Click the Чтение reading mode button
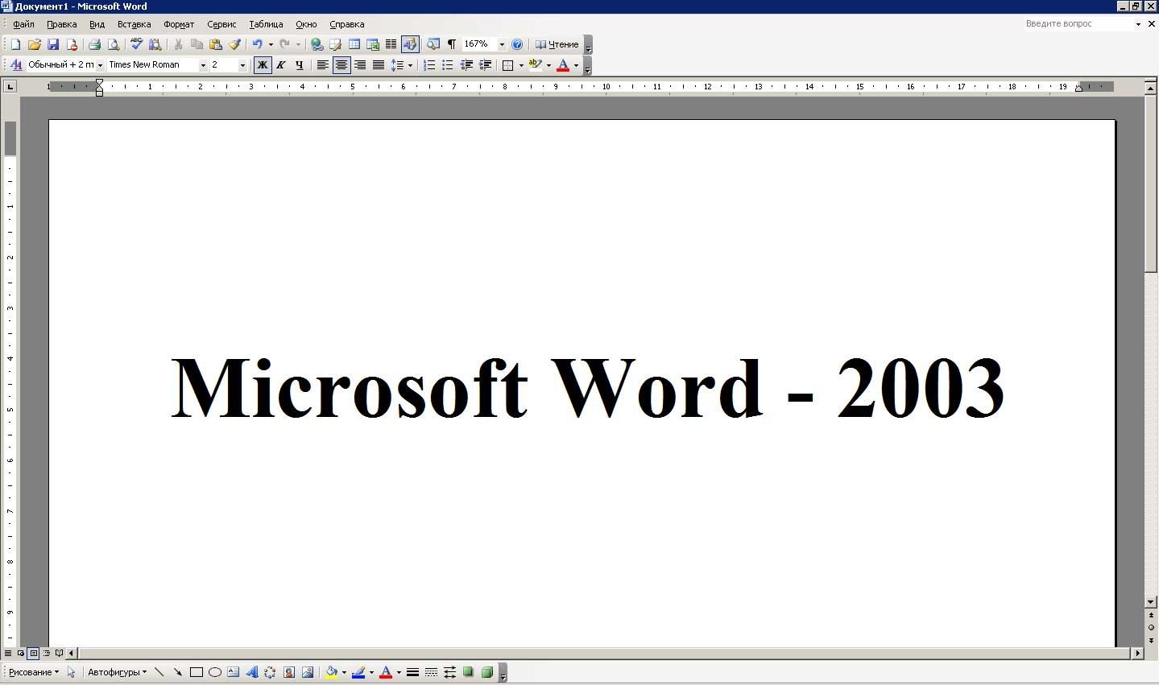The image size is (1159, 685). (557, 45)
